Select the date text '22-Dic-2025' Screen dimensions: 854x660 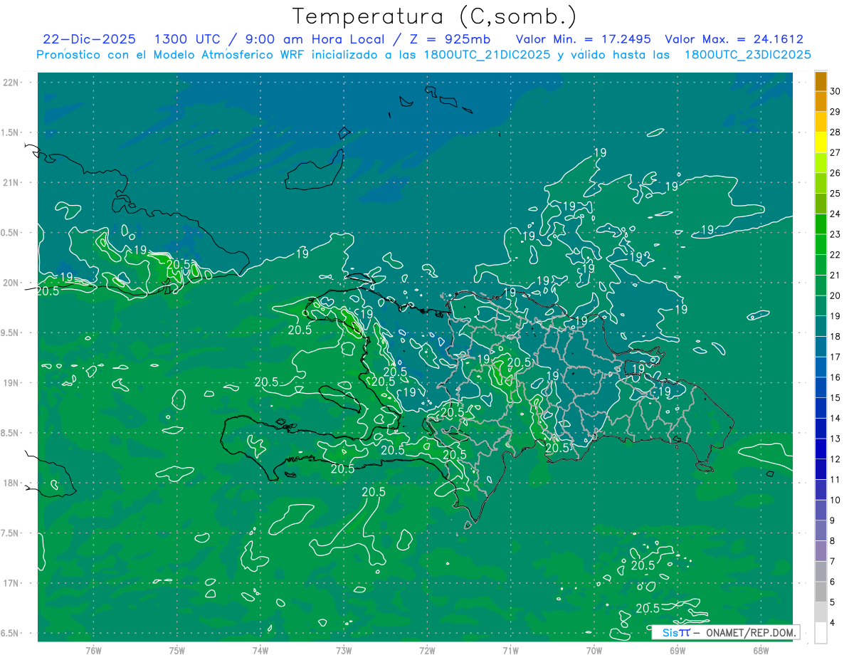pos(89,39)
